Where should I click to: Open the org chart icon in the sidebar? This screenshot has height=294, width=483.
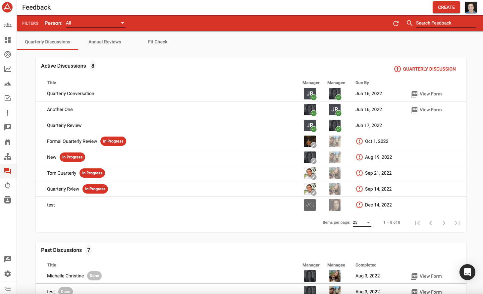pyautogui.click(x=8, y=156)
